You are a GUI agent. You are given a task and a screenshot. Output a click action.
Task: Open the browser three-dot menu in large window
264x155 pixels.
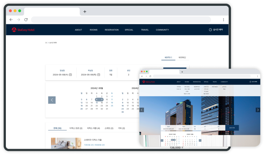223,20
